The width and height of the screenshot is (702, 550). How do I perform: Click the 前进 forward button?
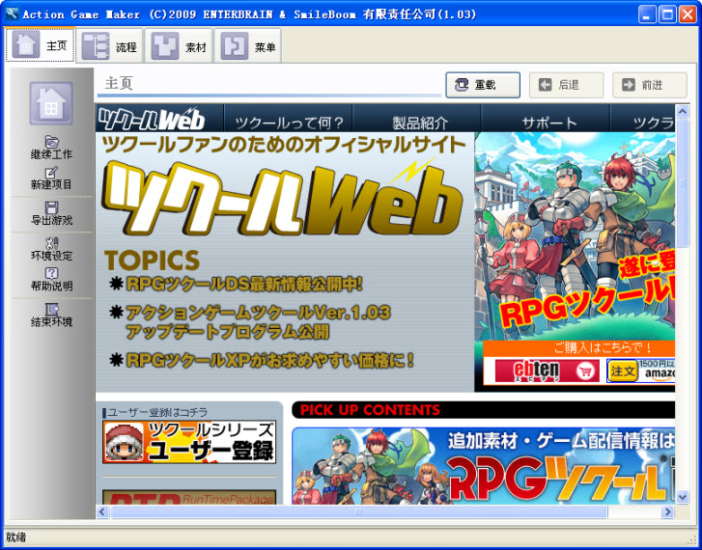(x=650, y=85)
